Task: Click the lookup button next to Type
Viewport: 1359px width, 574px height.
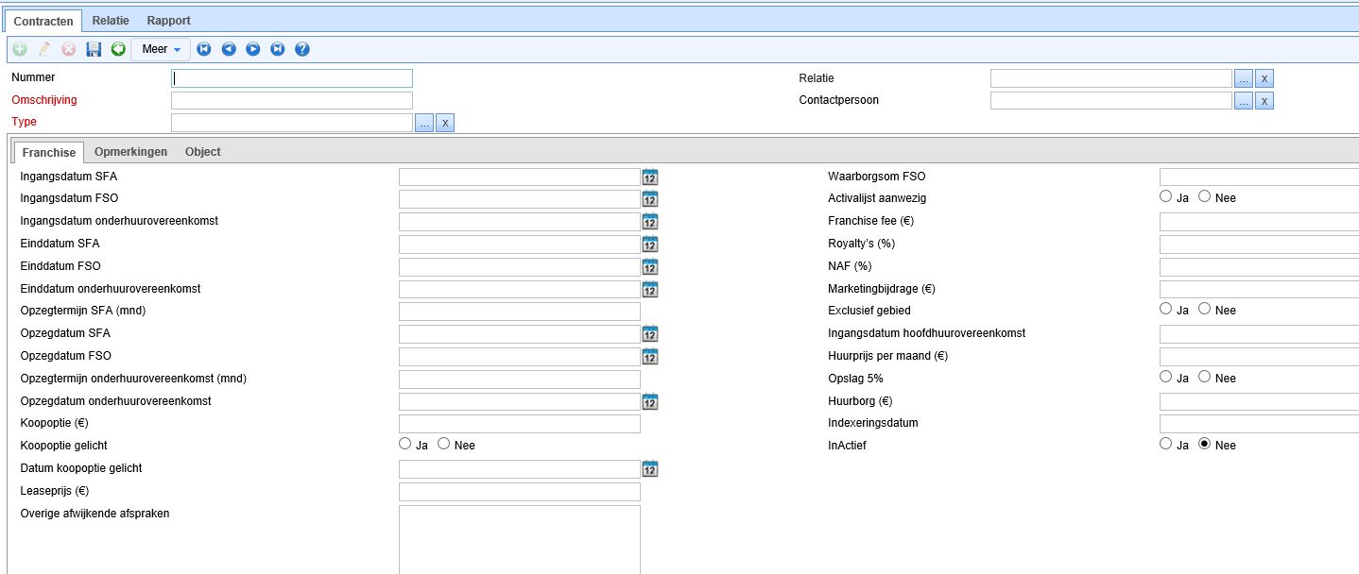Action: click(x=424, y=123)
